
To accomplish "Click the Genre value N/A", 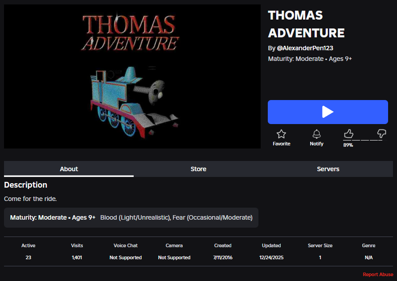I will [x=368, y=257].
